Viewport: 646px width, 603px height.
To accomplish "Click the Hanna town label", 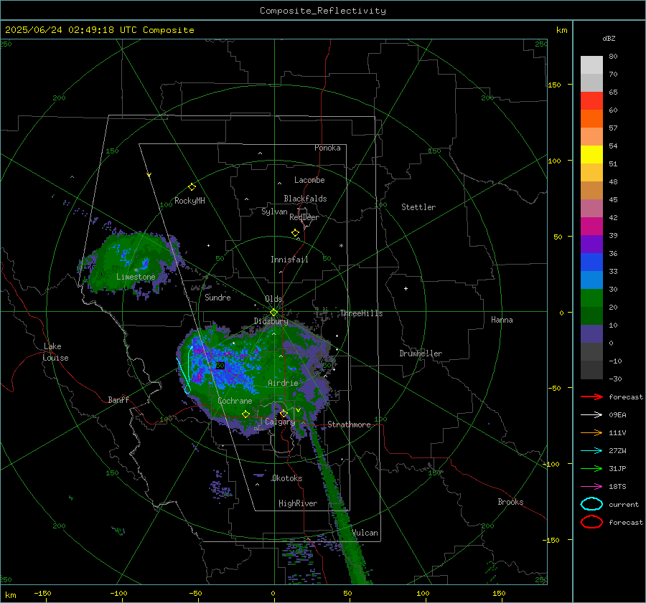I will coord(502,320).
